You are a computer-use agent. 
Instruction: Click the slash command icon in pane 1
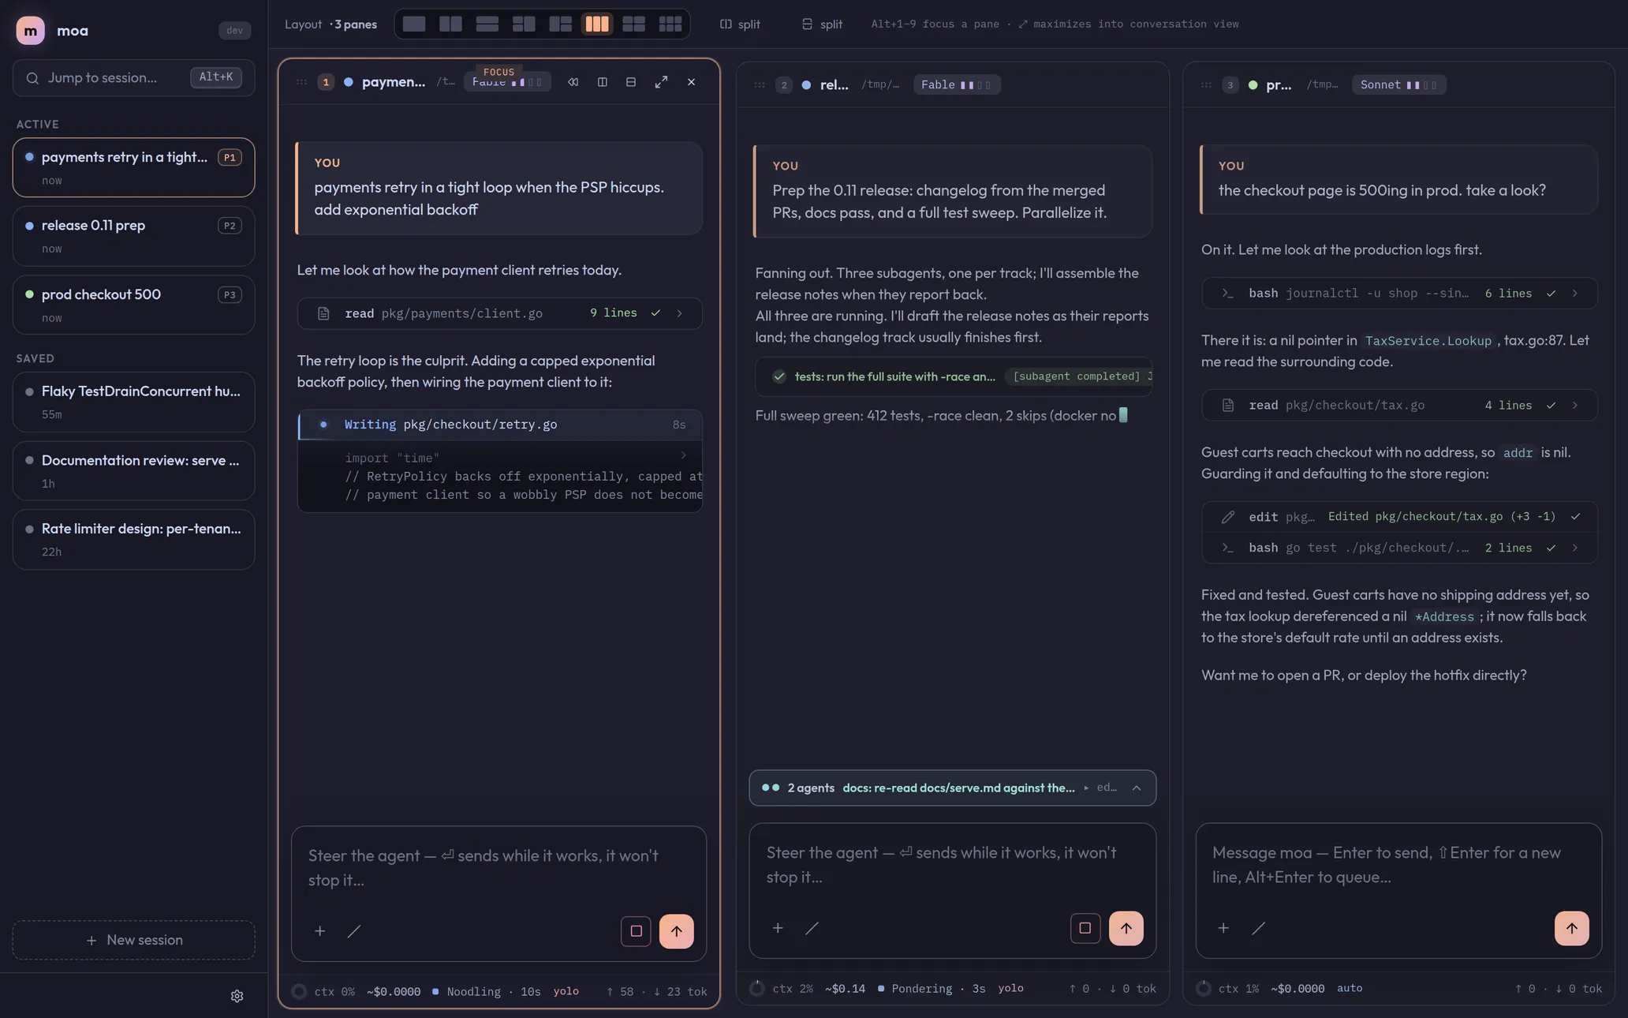[354, 931]
